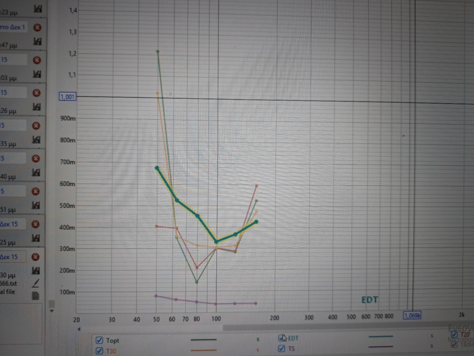This screenshot has height=356, width=474.
Task: Remove the measurement timestamped 25 μμ
Action: 35,224
